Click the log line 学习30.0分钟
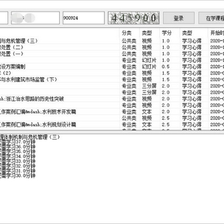224x224 pixels. (17, 175)
